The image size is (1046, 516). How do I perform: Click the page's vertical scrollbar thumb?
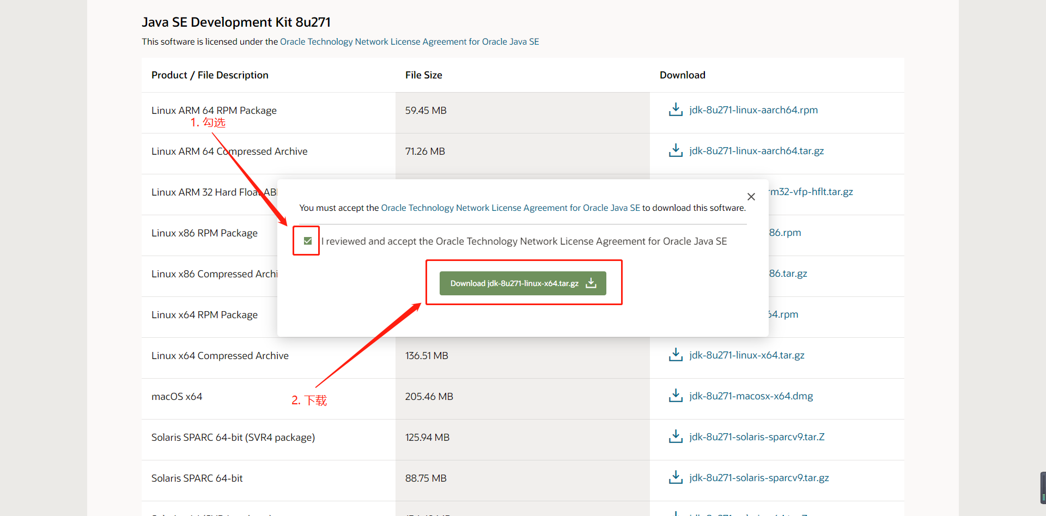(1043, 488)
